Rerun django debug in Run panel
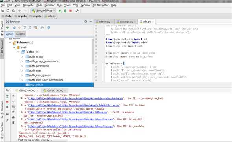 point(7,96)
